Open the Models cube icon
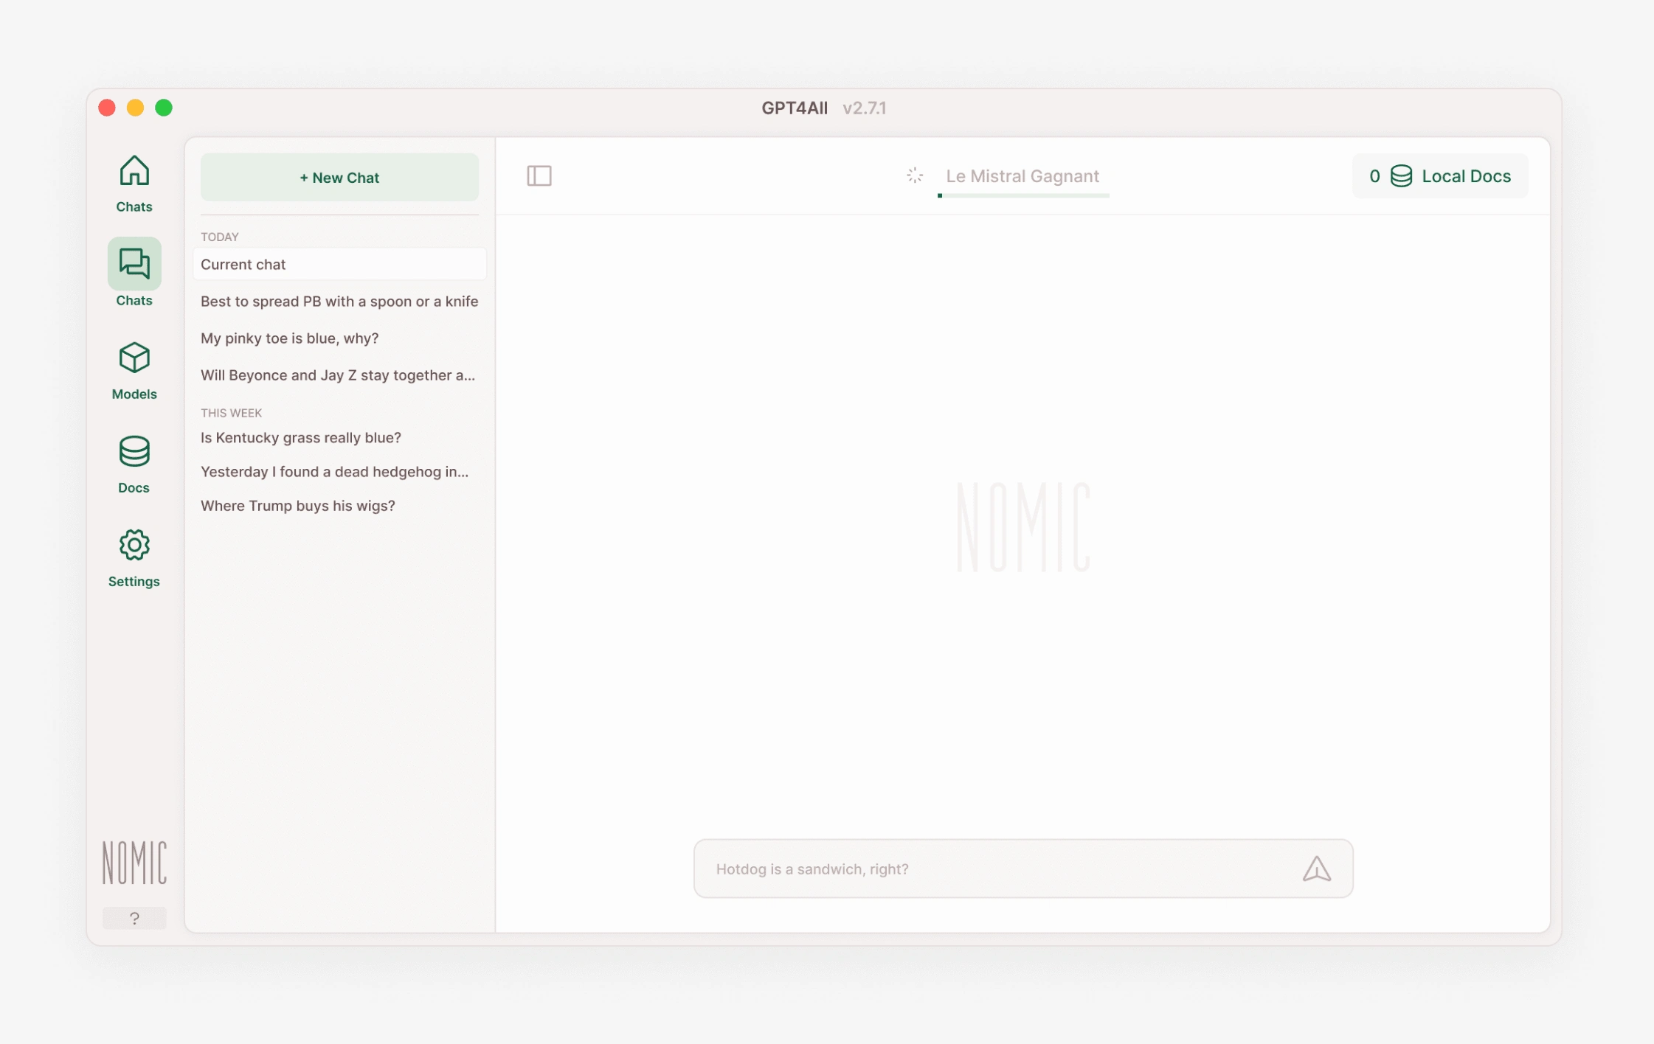The height and width of the screenshot is (1044, 1654). pyautogui.click(x=134, y=358)
